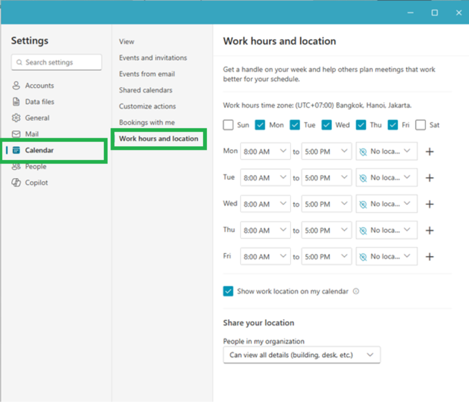
Task: Click the search magnifier icon
Action: pyautogui.click(x=19, y=62)
